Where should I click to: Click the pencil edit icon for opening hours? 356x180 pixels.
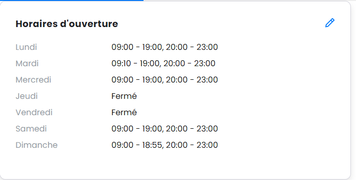[x=330, y=23]
